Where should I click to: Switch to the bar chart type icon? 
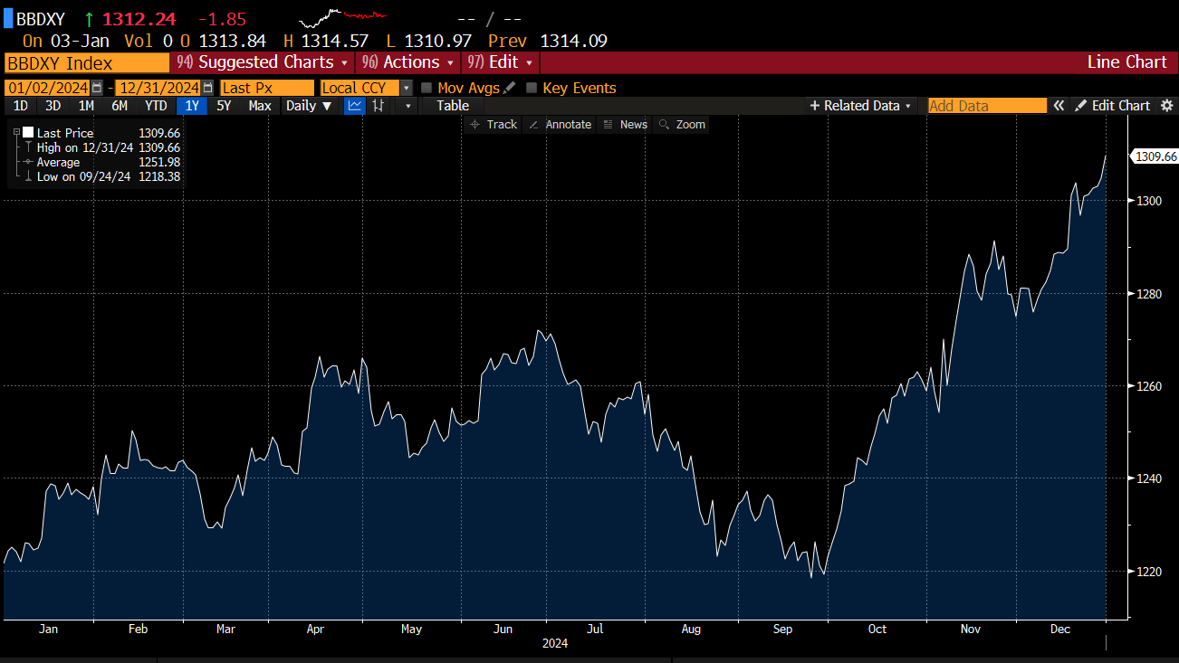tap(379, 106)
